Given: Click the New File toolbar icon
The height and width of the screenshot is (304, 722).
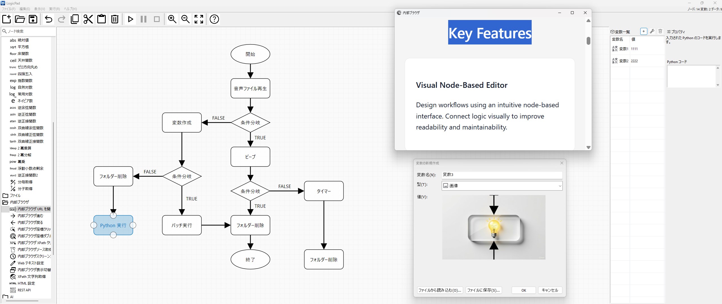Looking at the screenshot, I should pos(7,19).
